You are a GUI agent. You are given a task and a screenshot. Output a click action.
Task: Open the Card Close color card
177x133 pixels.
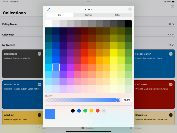[155, 94]
